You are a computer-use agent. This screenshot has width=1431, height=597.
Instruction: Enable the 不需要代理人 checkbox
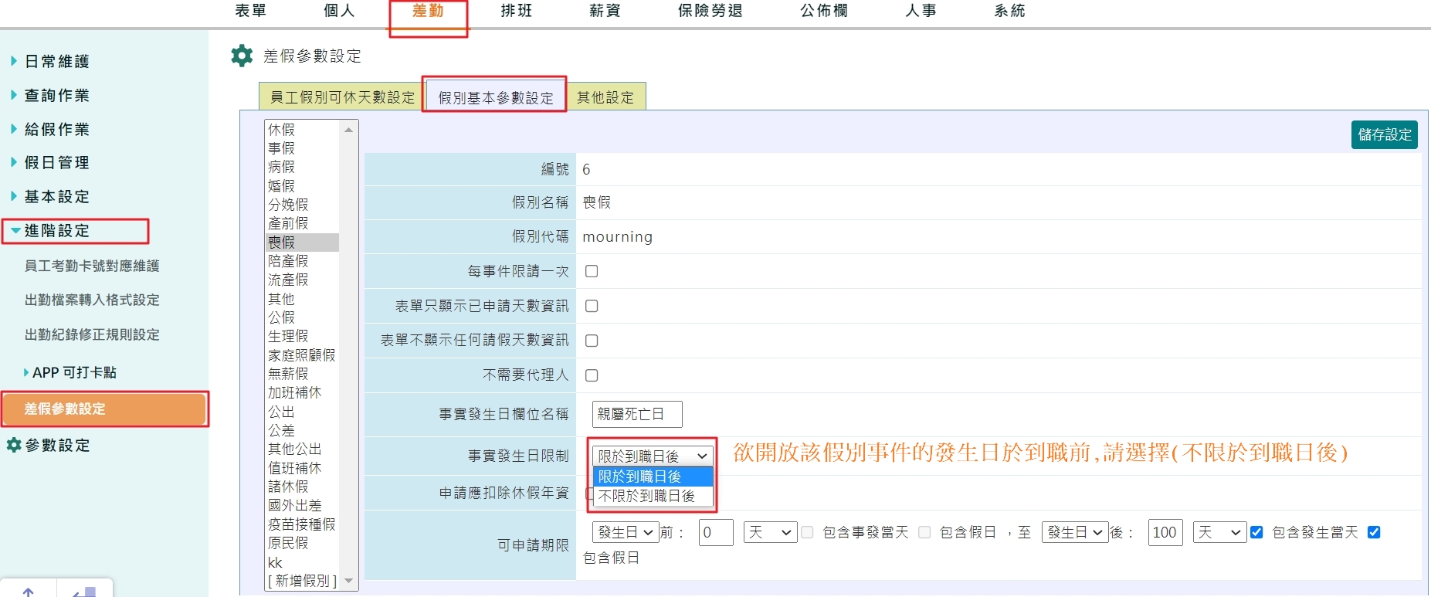592,375
